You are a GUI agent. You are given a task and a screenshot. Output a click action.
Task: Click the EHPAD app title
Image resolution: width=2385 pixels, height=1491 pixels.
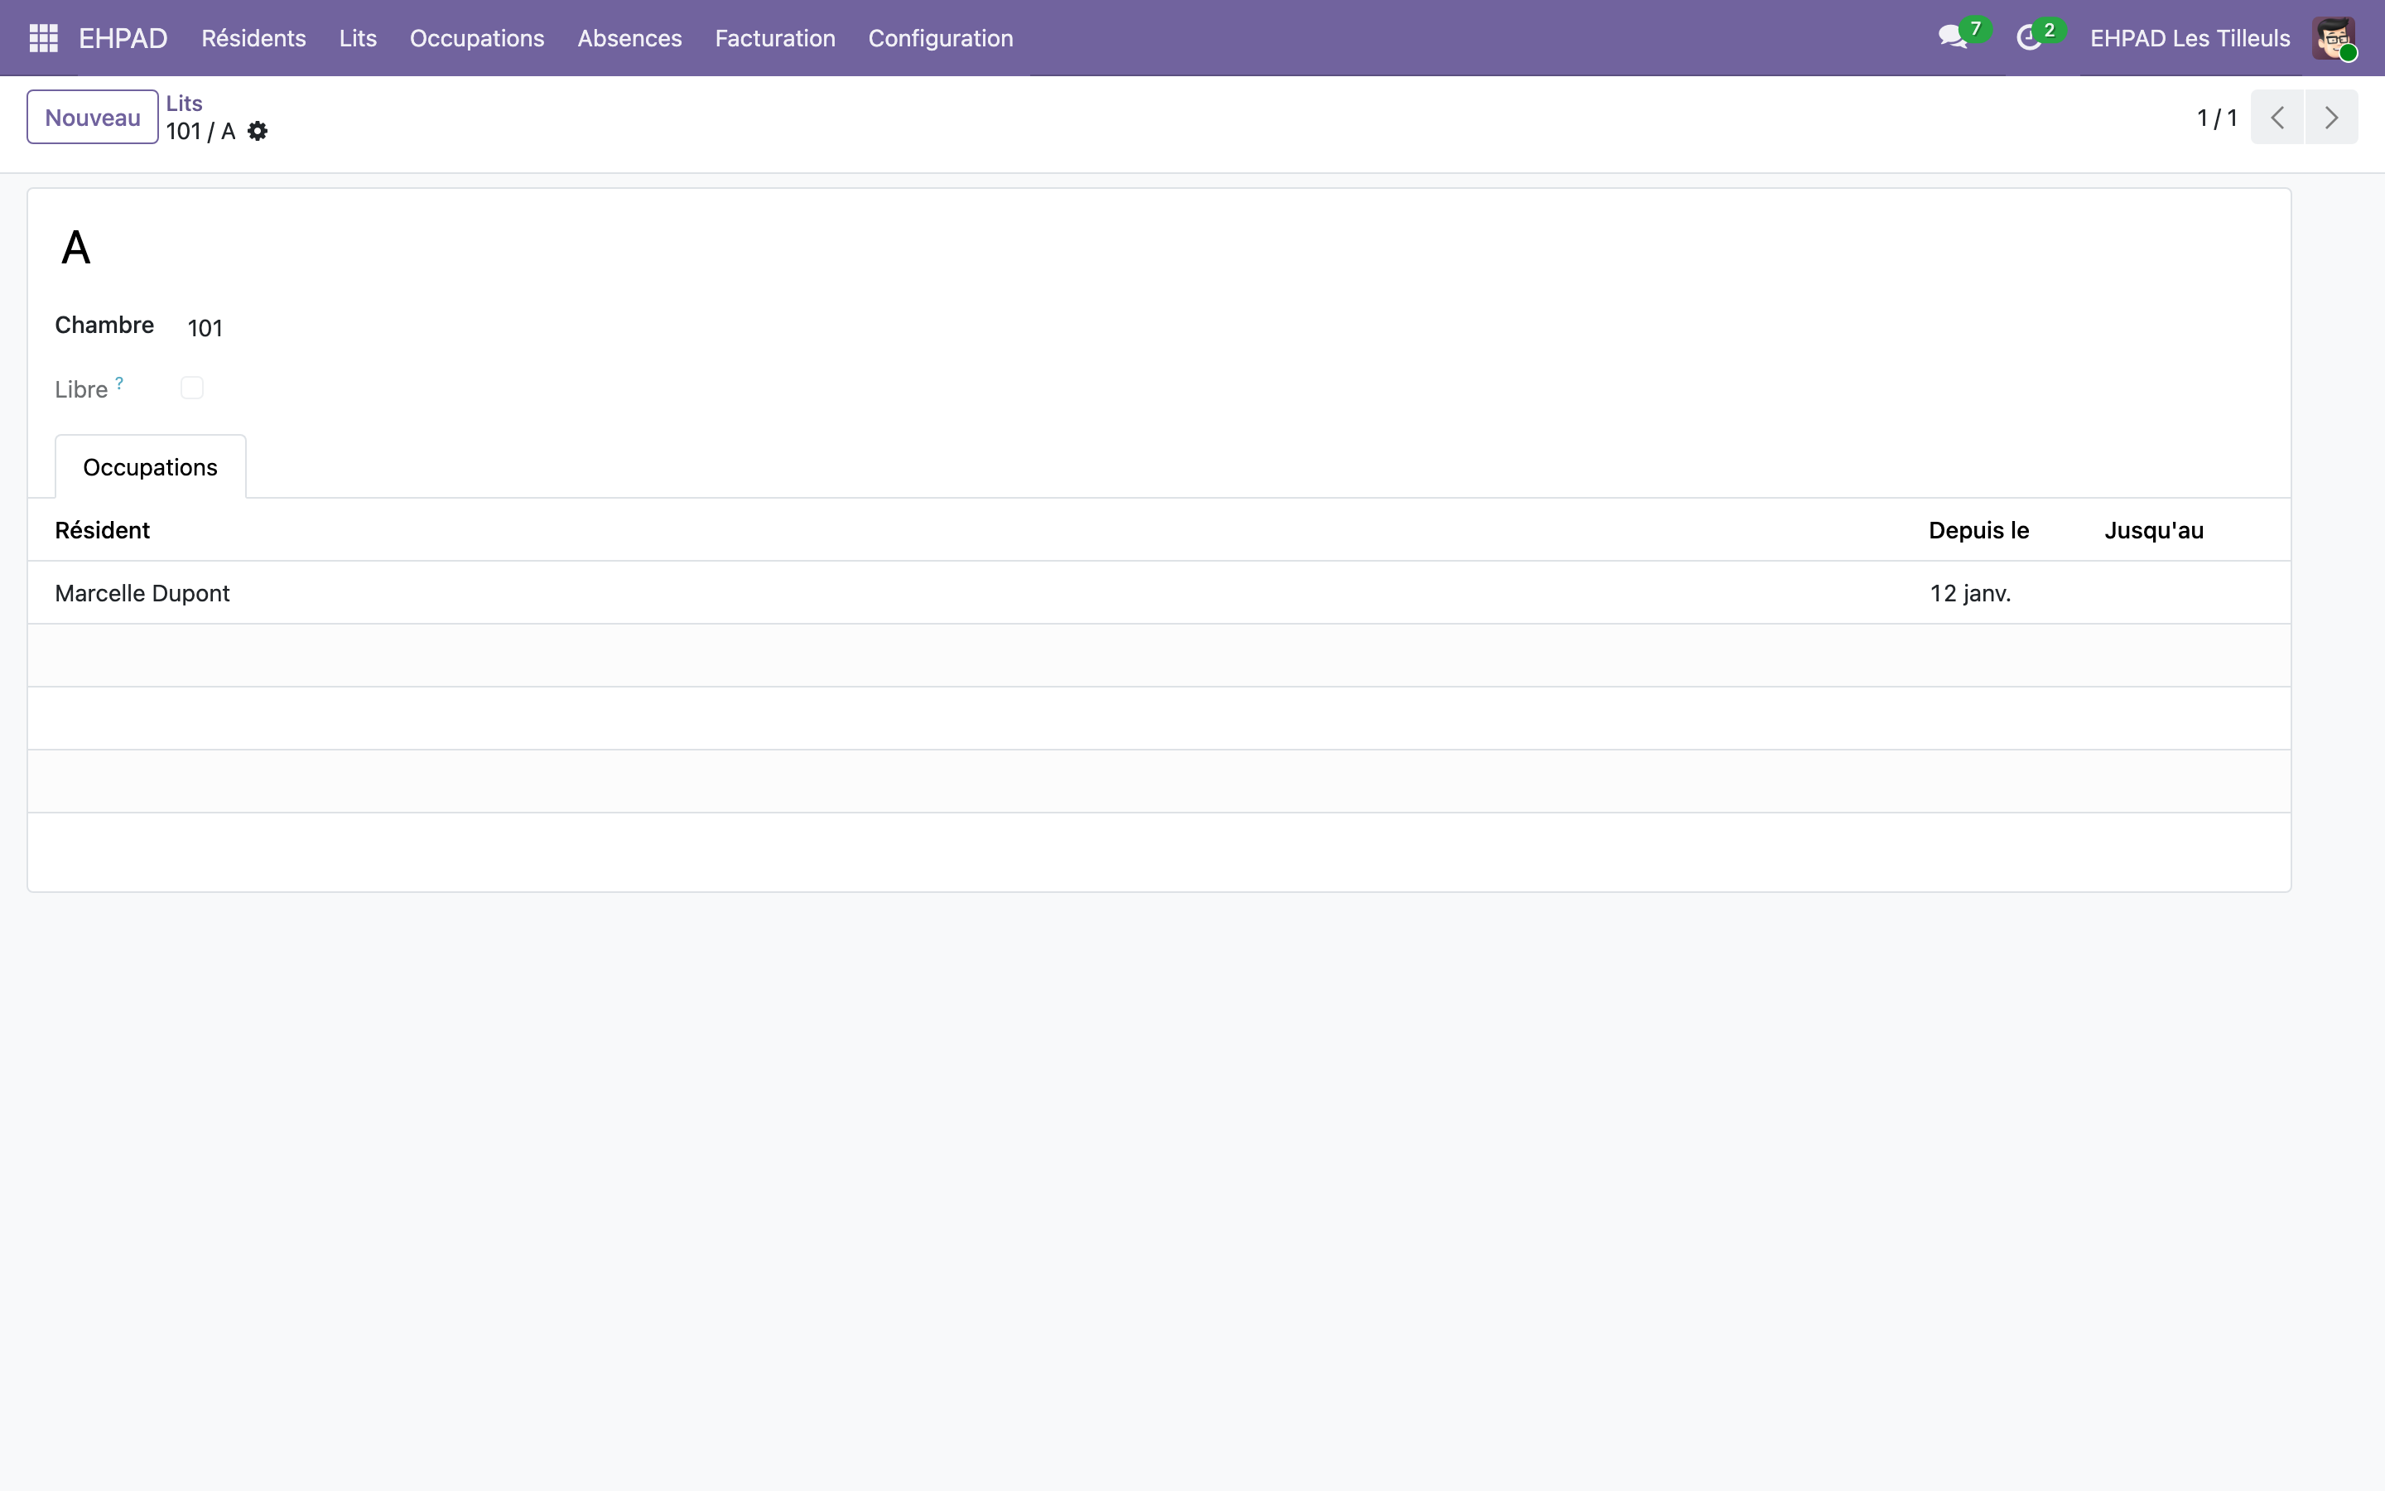tap(123, 38)
